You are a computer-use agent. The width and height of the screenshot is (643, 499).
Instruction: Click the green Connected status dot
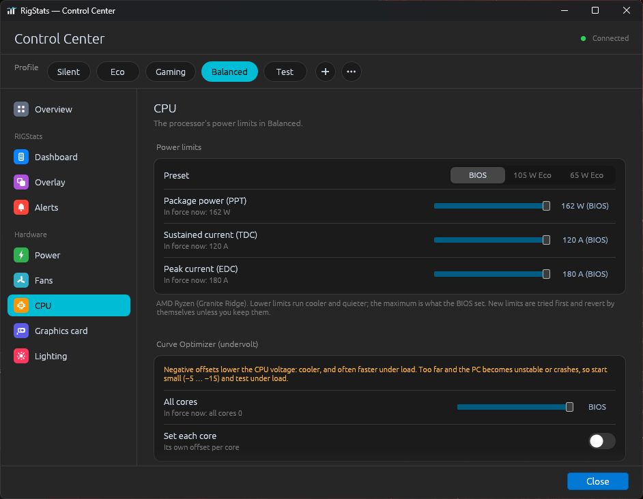(x=583, y=38)
